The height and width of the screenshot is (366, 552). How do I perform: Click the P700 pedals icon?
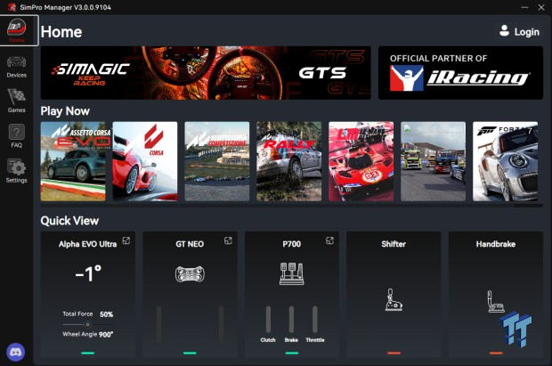pyautogui.click(x=292, y=273)
